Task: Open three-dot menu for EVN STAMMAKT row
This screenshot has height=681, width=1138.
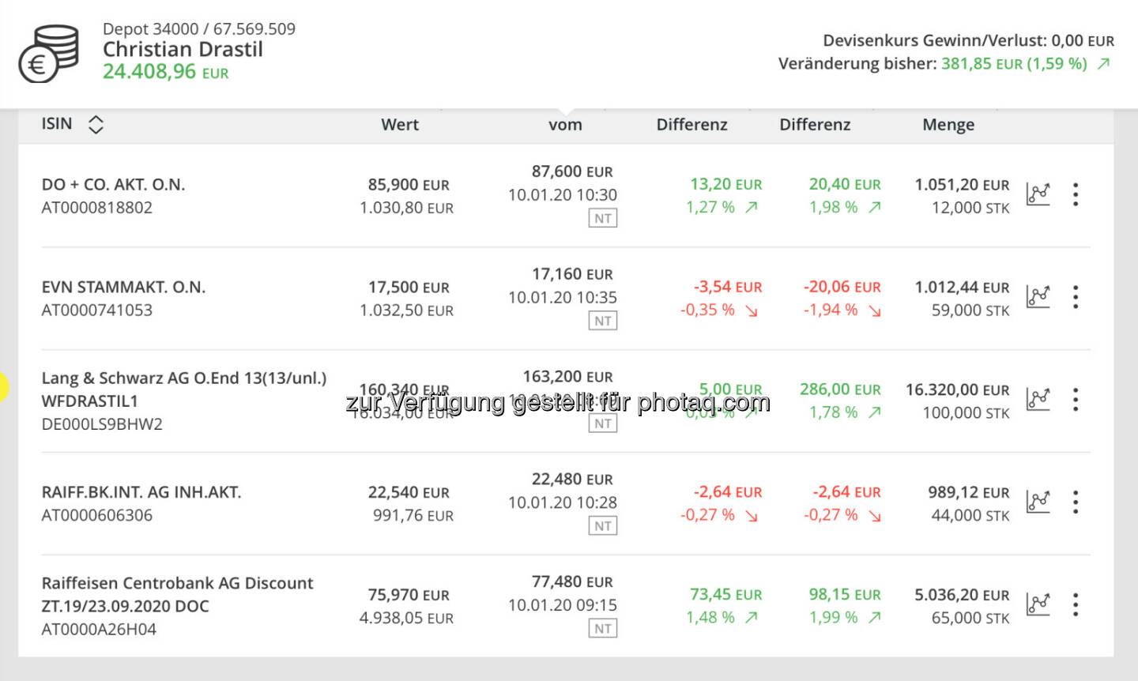Action: click(x=1076, y=297)
